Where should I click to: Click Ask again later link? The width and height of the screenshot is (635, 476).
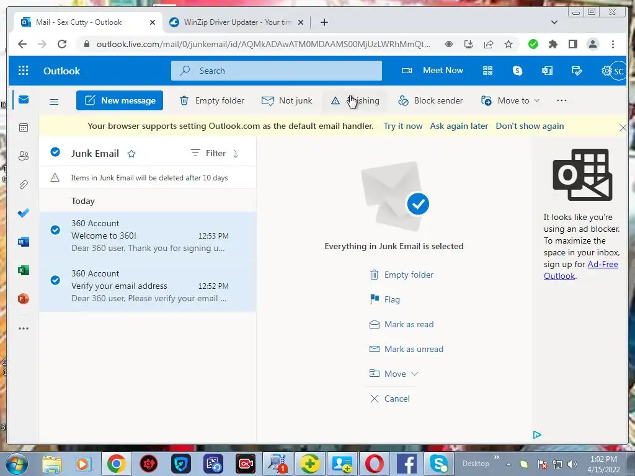(x=459, y=126)
